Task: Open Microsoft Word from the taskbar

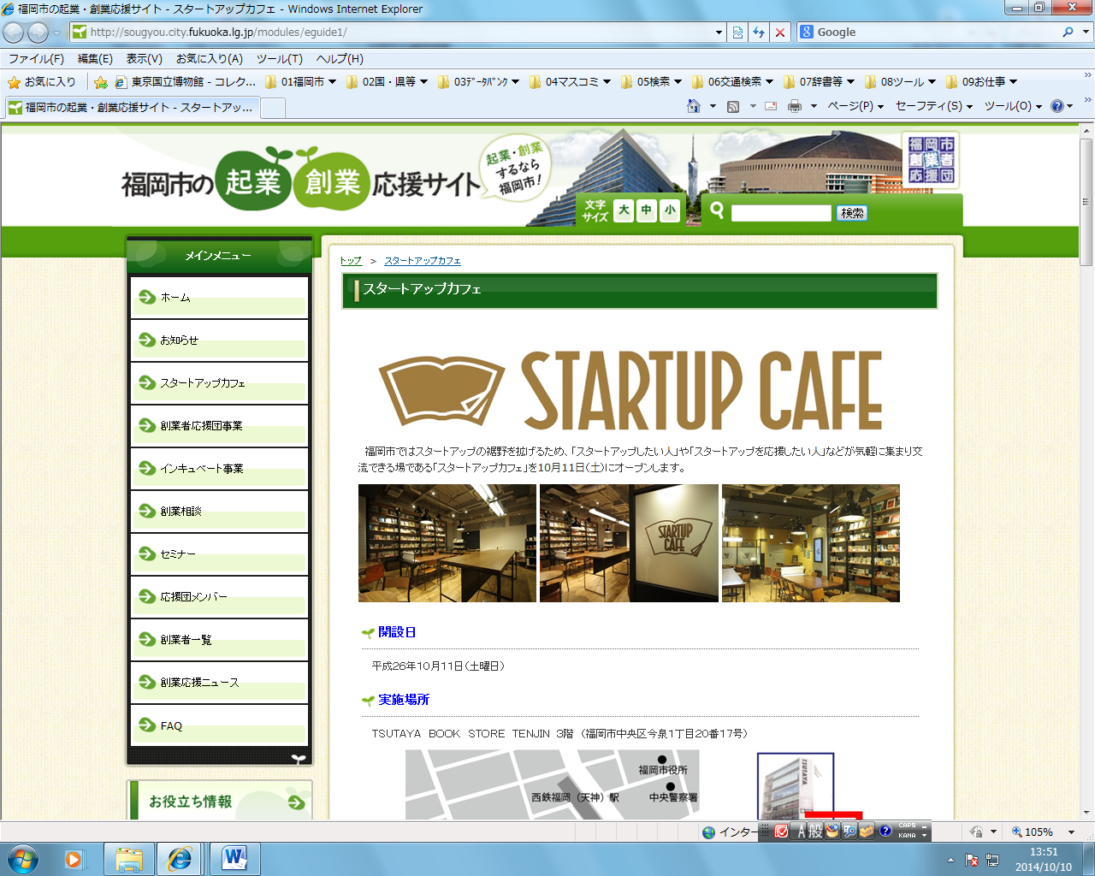Action: [x=234, y=858]
